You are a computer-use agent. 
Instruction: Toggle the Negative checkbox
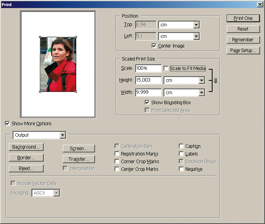coord(181,169)
